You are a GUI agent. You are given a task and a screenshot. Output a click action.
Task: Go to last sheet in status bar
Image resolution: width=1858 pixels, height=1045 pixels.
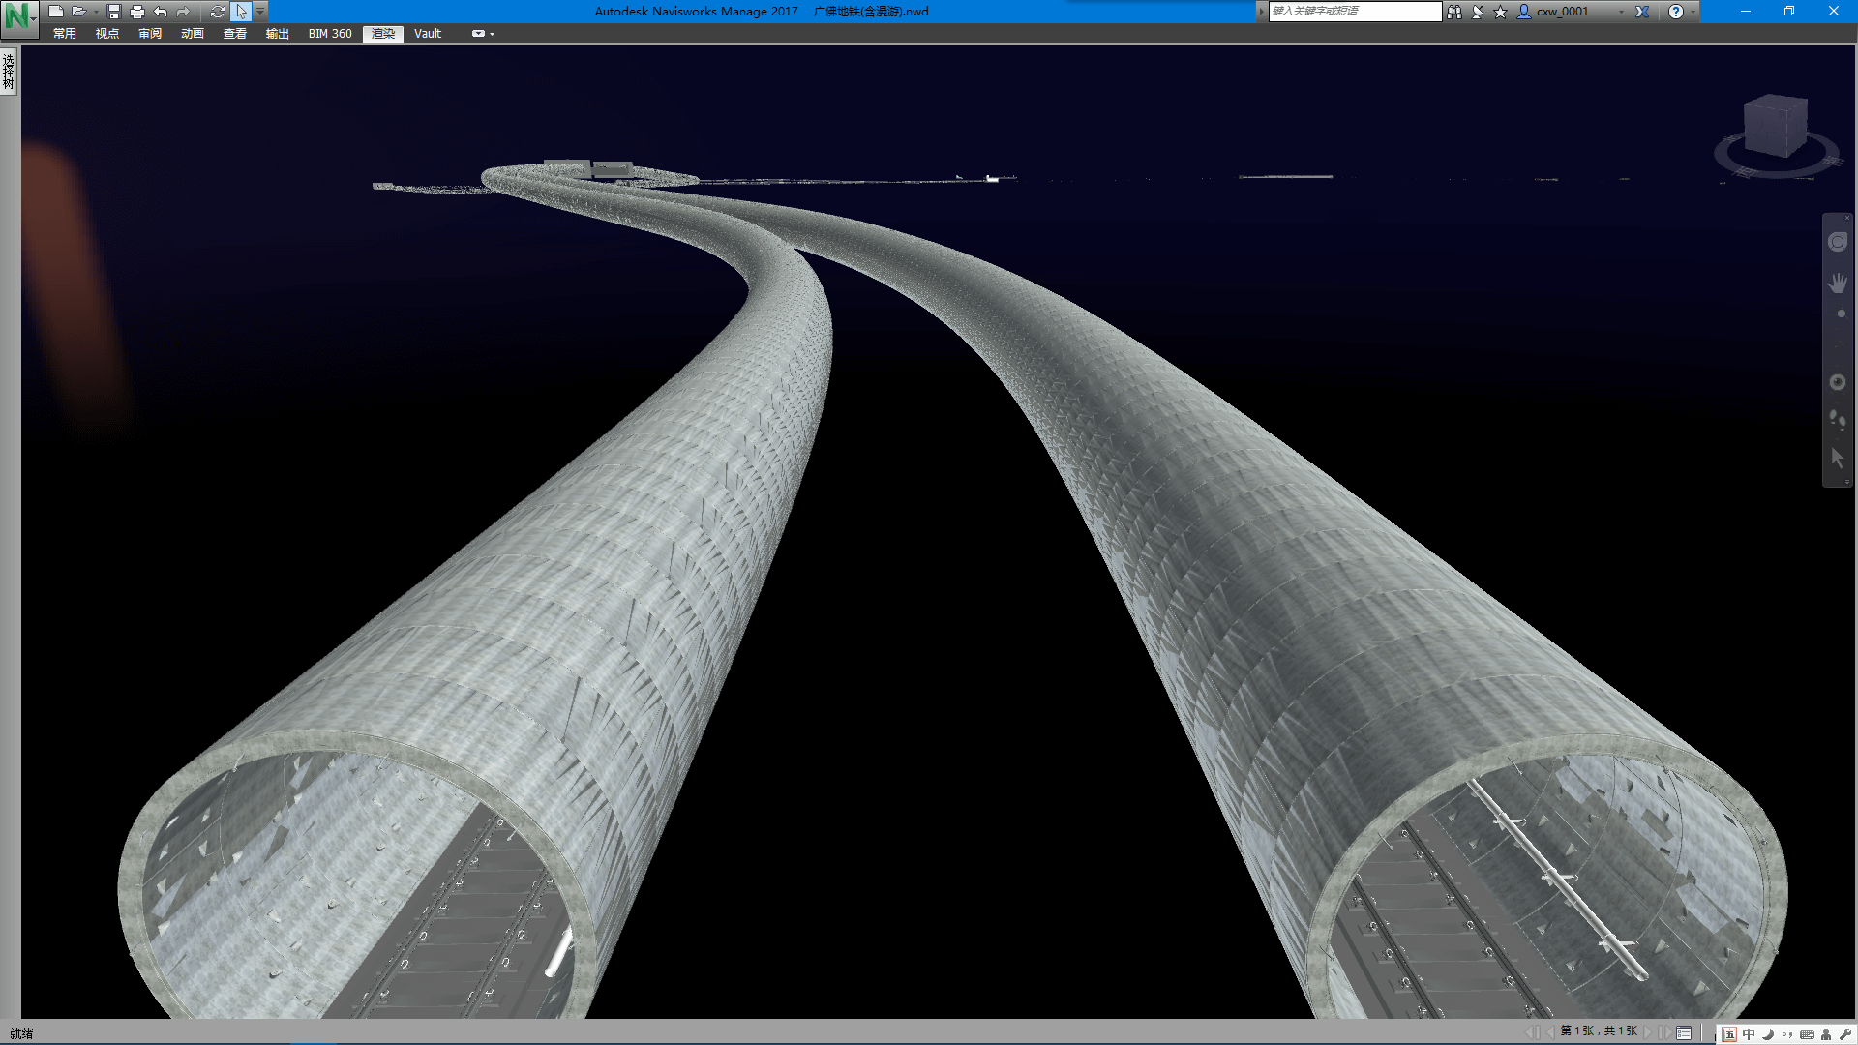coord(1663,1032)
